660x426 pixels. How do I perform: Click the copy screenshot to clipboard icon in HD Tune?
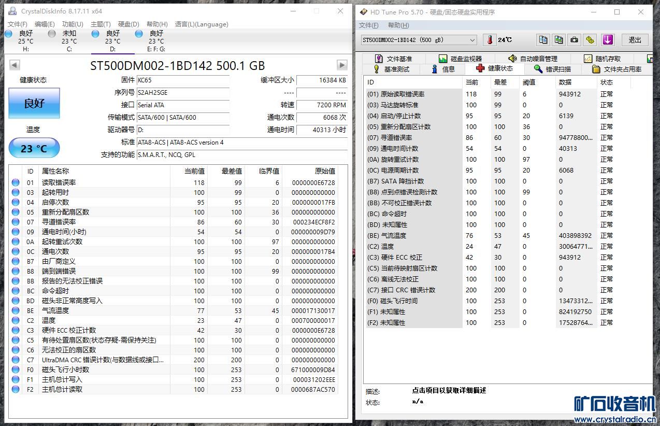click(x=558, y=40)
